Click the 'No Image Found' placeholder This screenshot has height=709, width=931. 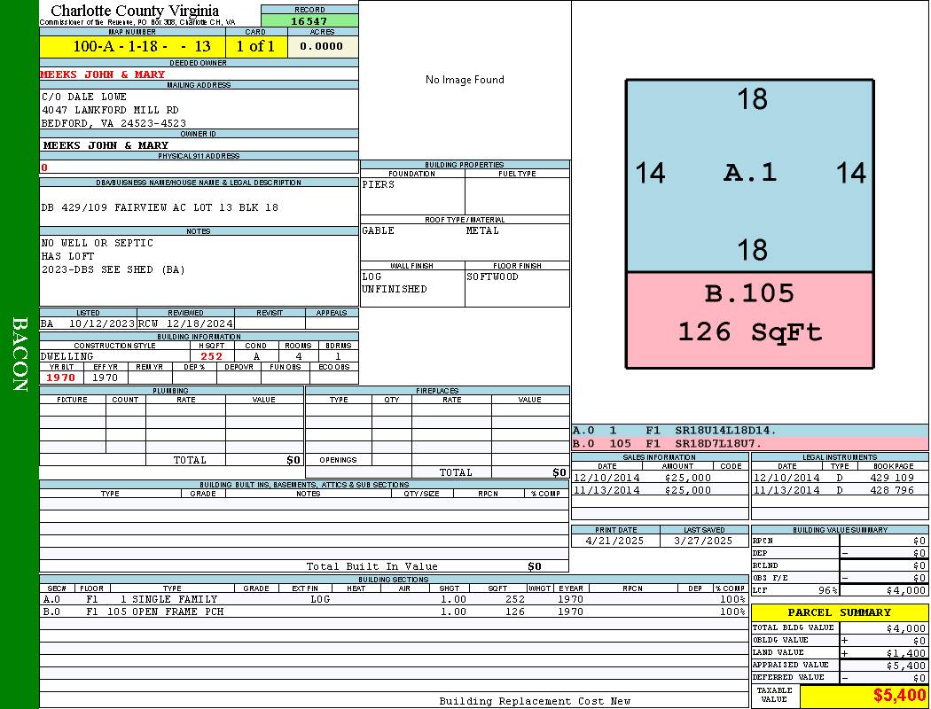tap(465, 80)
